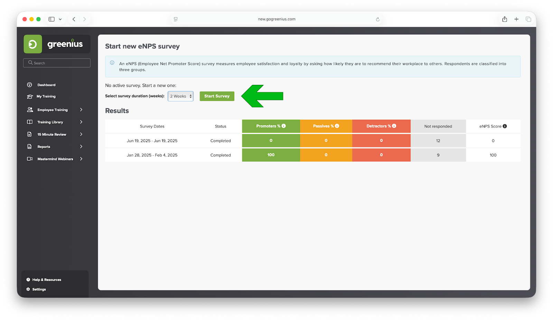Click the Start new eNPS survey heading
The height and width of the screenshot is (320, 553).
(142, 46)
